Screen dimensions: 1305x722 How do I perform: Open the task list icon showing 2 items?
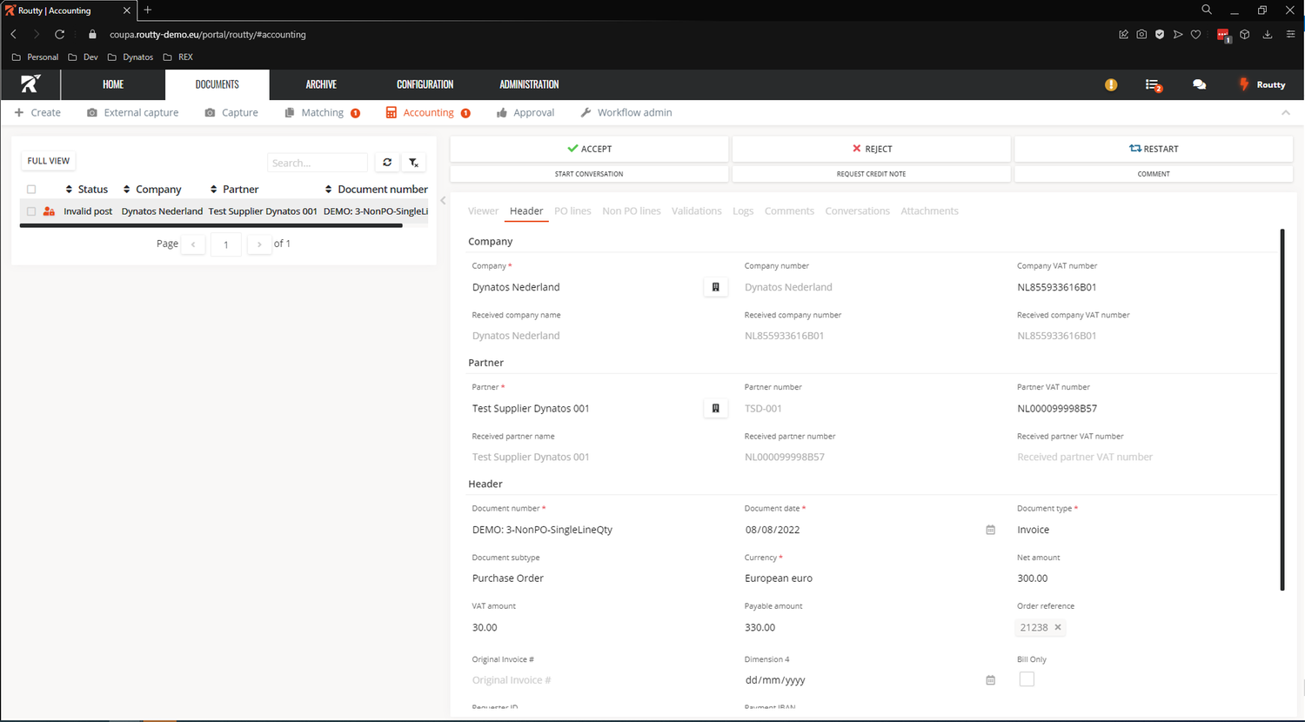1154,84
